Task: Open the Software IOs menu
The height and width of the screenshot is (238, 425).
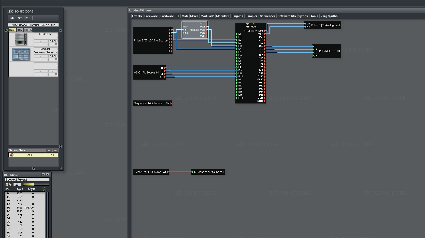Action: (287, 16)
